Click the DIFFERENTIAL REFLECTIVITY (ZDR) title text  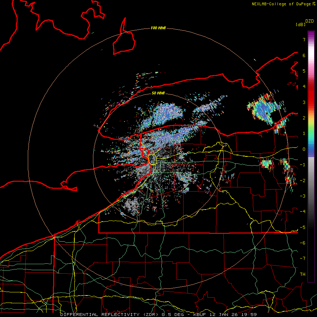(x=110, y=315)
